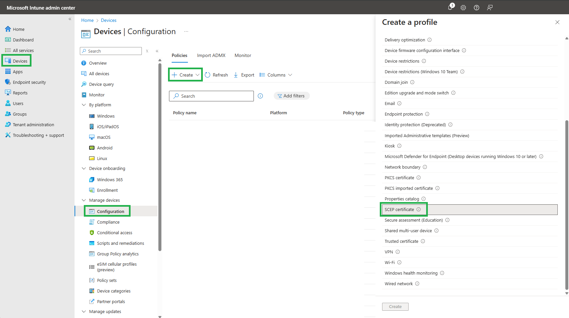The width and height of the screenshot is (569, 318).
Task: Switch to the Monitor tab
Action: [x=243, y=55]
